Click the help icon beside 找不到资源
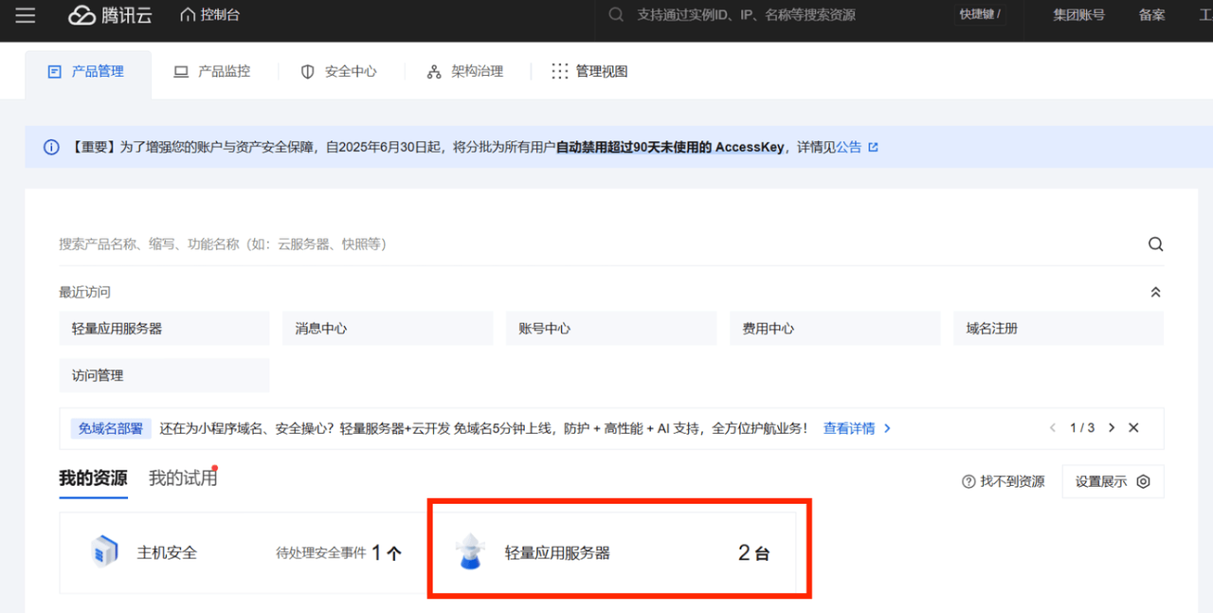 (x=969, y=481)
